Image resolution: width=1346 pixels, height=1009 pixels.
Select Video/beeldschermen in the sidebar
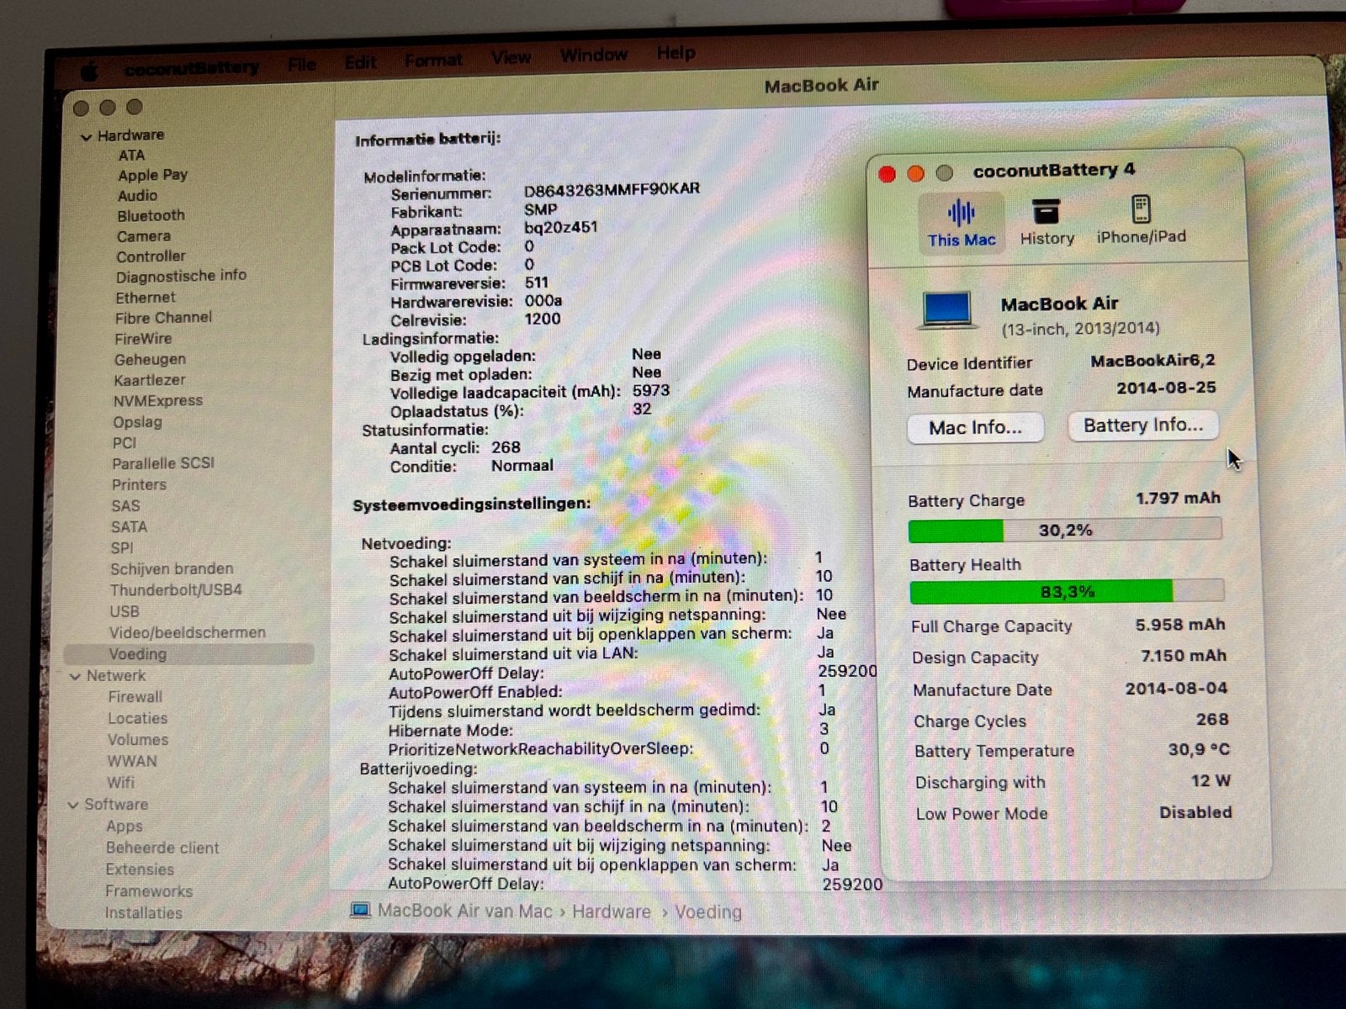[187, 633]
